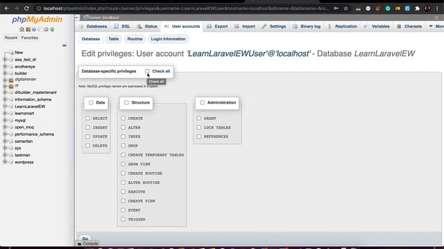Image resolution: width=444 pixels, height=249 pixels.
Task: Open the grey settings gear icon in sidebar
Action: click(46, 29)
